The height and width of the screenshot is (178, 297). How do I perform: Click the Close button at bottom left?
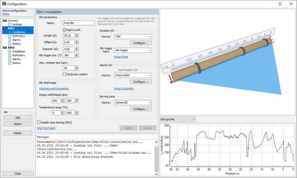18,174
